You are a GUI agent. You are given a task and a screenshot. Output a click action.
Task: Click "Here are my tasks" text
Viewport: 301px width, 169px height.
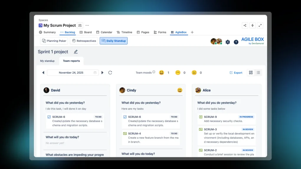[x=132, y=109]
